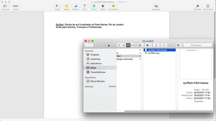The height and width of the screenshot is (121, 216).
Task: Click the Finder share icon
Action: [x=156, y=45]
